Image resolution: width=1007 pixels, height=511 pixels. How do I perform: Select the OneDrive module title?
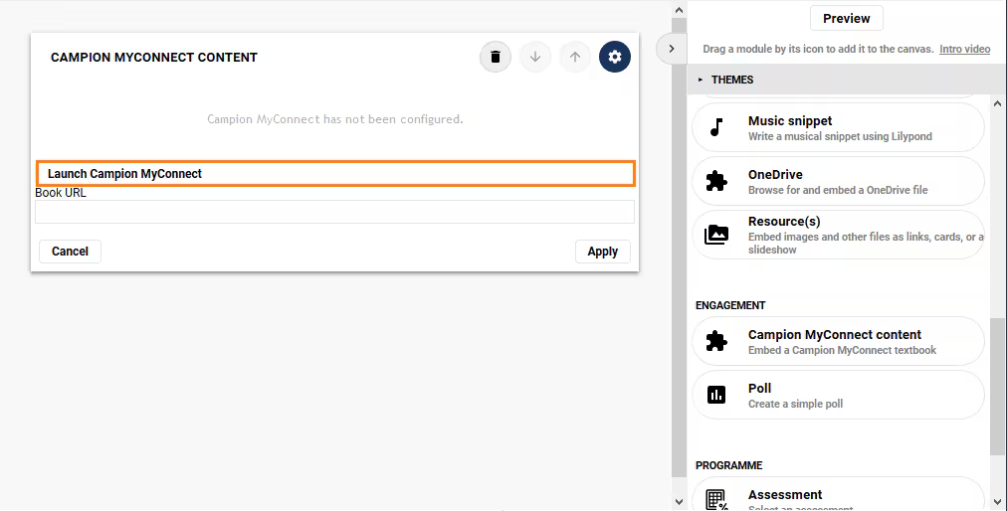775,175
